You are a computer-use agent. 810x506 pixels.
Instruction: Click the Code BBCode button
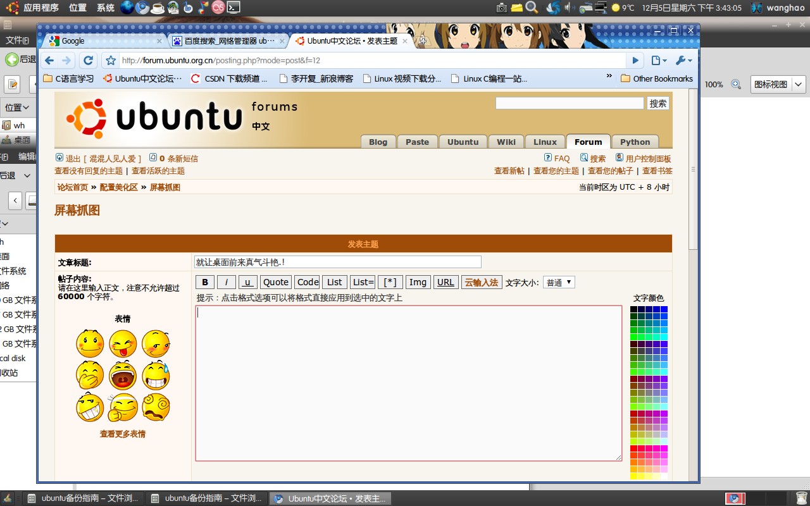click(x=308, y=282)
